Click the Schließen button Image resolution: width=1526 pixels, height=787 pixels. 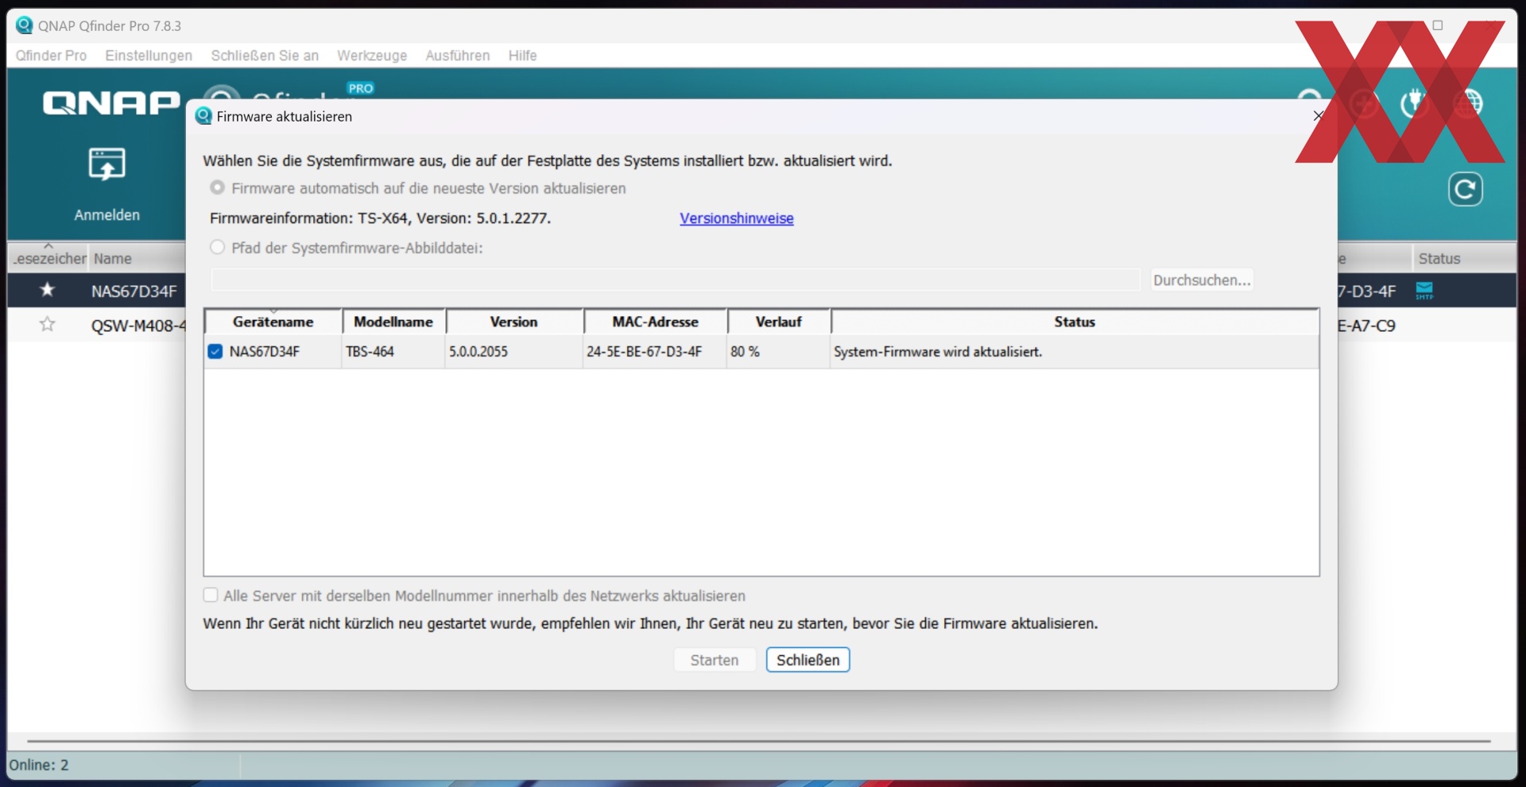coord(808,660)
